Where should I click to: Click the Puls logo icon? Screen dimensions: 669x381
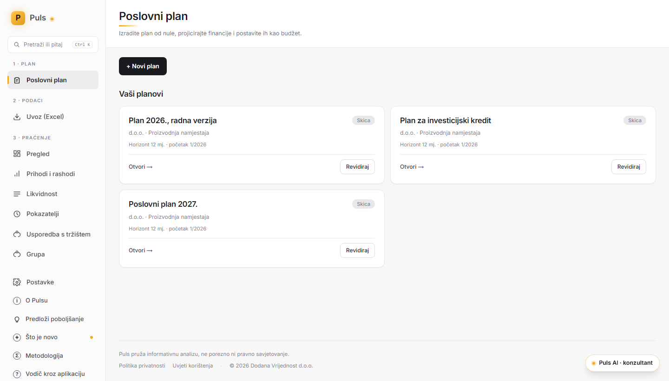[18, 18]
